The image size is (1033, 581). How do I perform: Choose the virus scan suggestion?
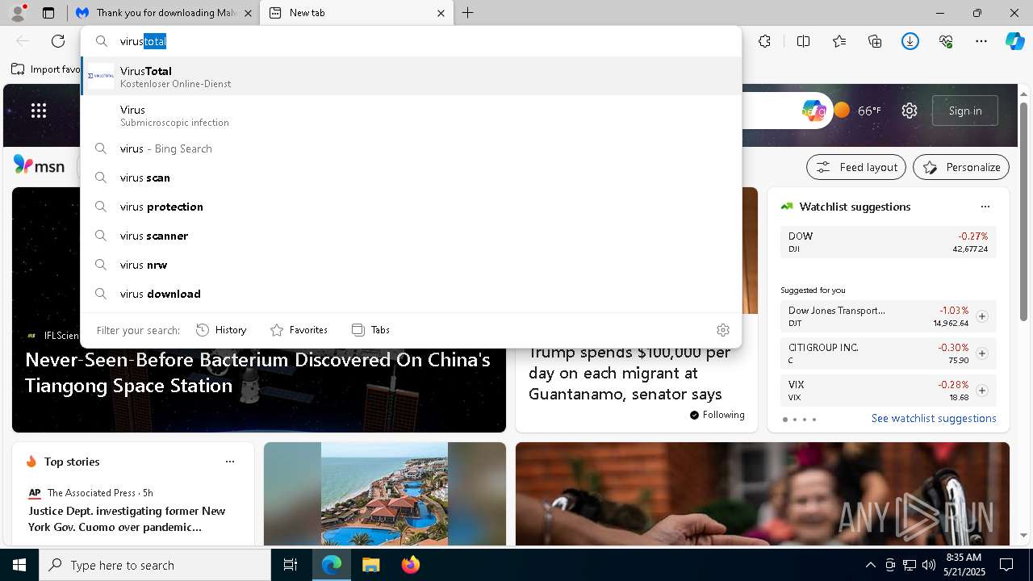coord(411,178)
